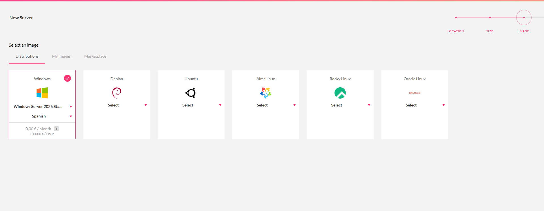Expand the Ubuntu Select dropdown
This screenshot has height=211, width=544.
(191, 105)
